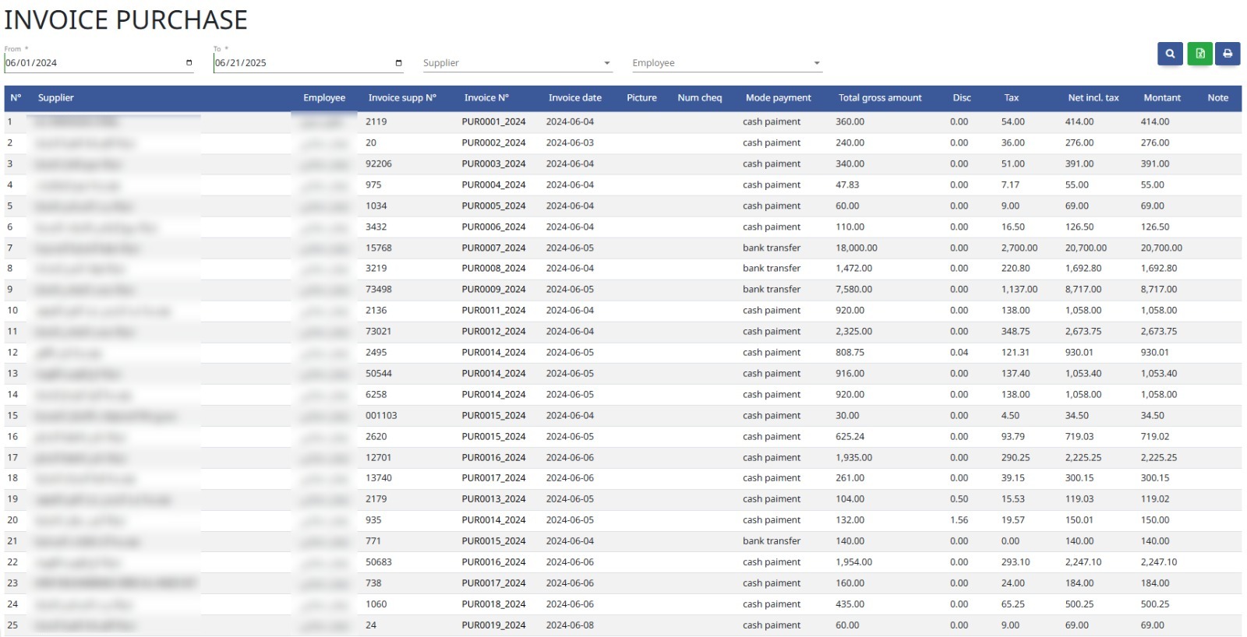Select invoice PUR0006_2024

click(493, 227)
